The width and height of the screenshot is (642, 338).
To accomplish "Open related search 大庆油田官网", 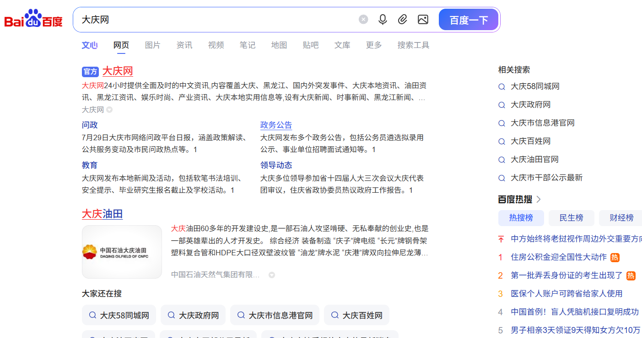I will coord(534,159).
